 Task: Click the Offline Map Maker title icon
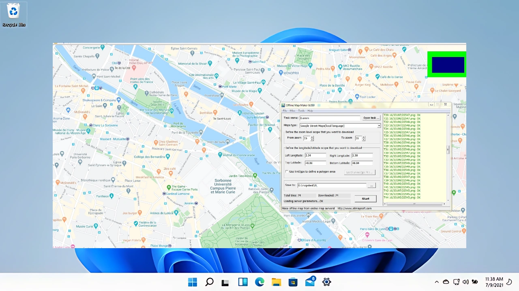tap(283, 105)
